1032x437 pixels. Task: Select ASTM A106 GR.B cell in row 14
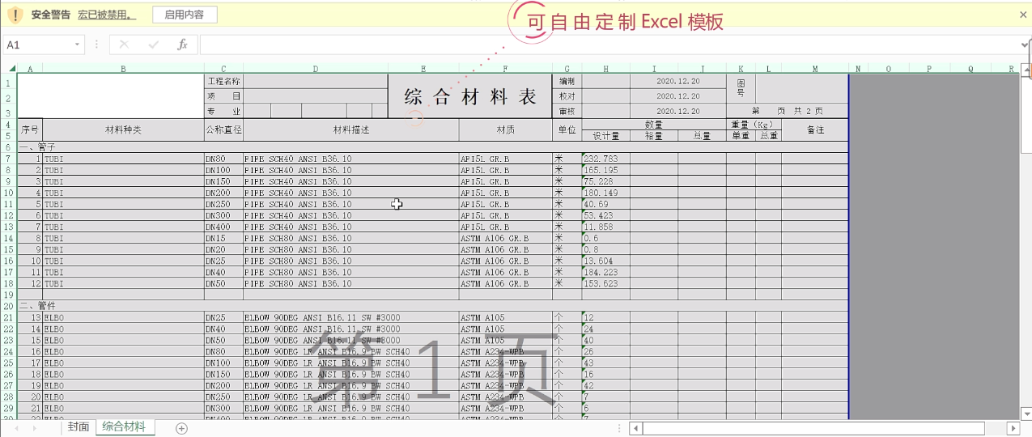coord(505,238)
